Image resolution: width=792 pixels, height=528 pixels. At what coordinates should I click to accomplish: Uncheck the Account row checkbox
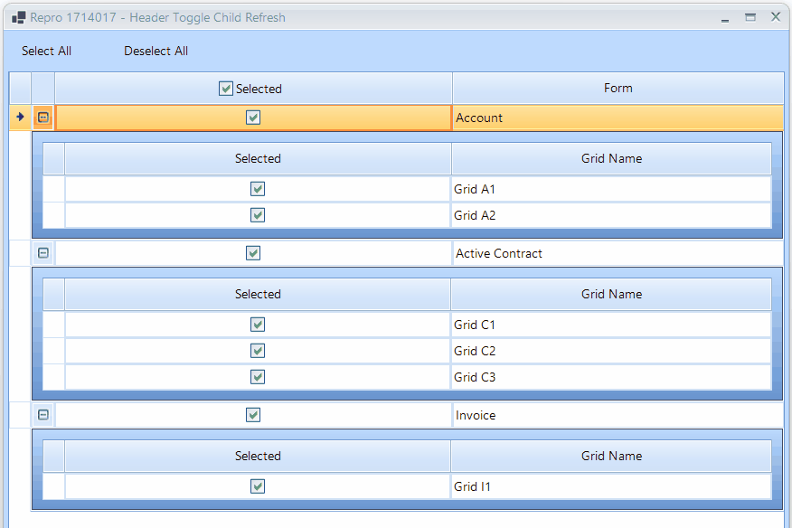pyautogui.click(x=253, y=118)
